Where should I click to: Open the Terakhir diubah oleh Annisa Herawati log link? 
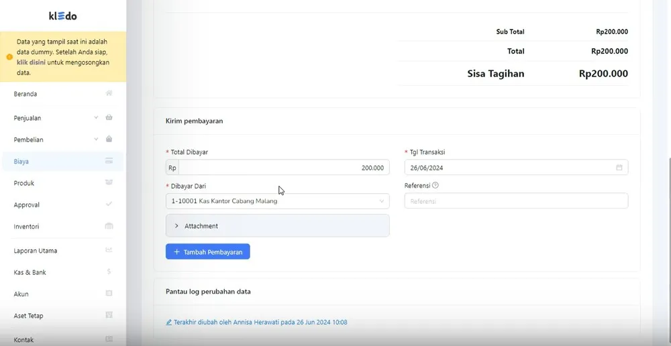tap(256, 322)
